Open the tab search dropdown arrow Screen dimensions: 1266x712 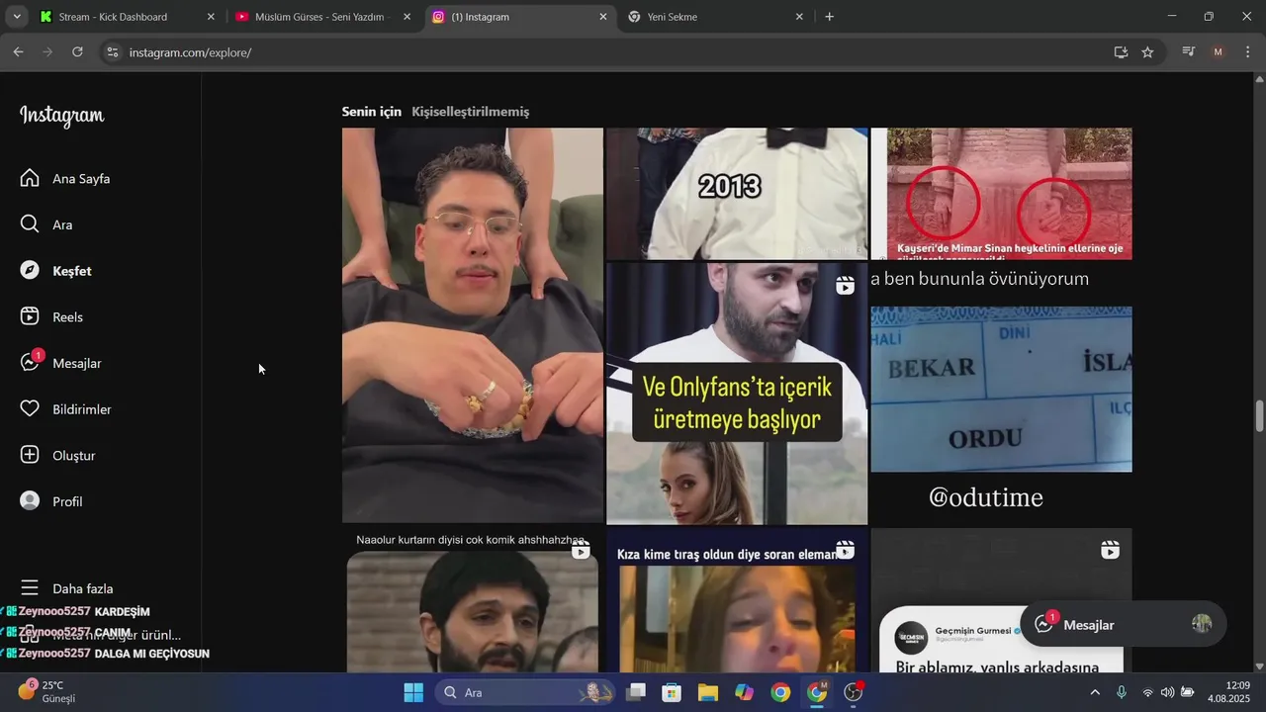16,17
